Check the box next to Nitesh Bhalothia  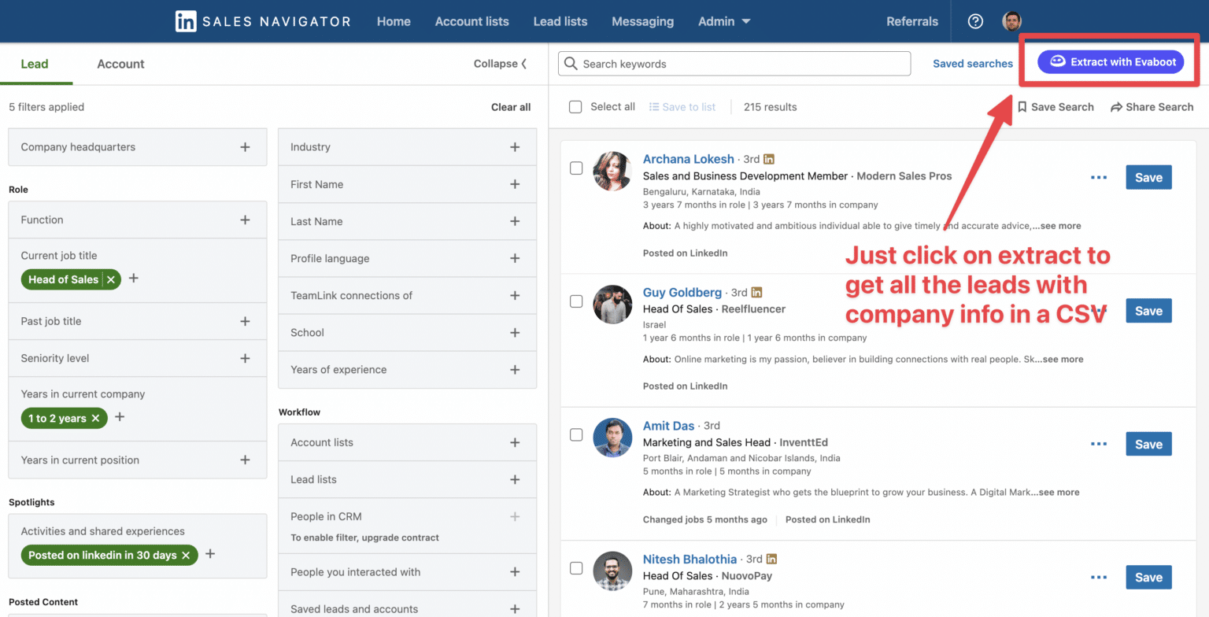(576, 568)
